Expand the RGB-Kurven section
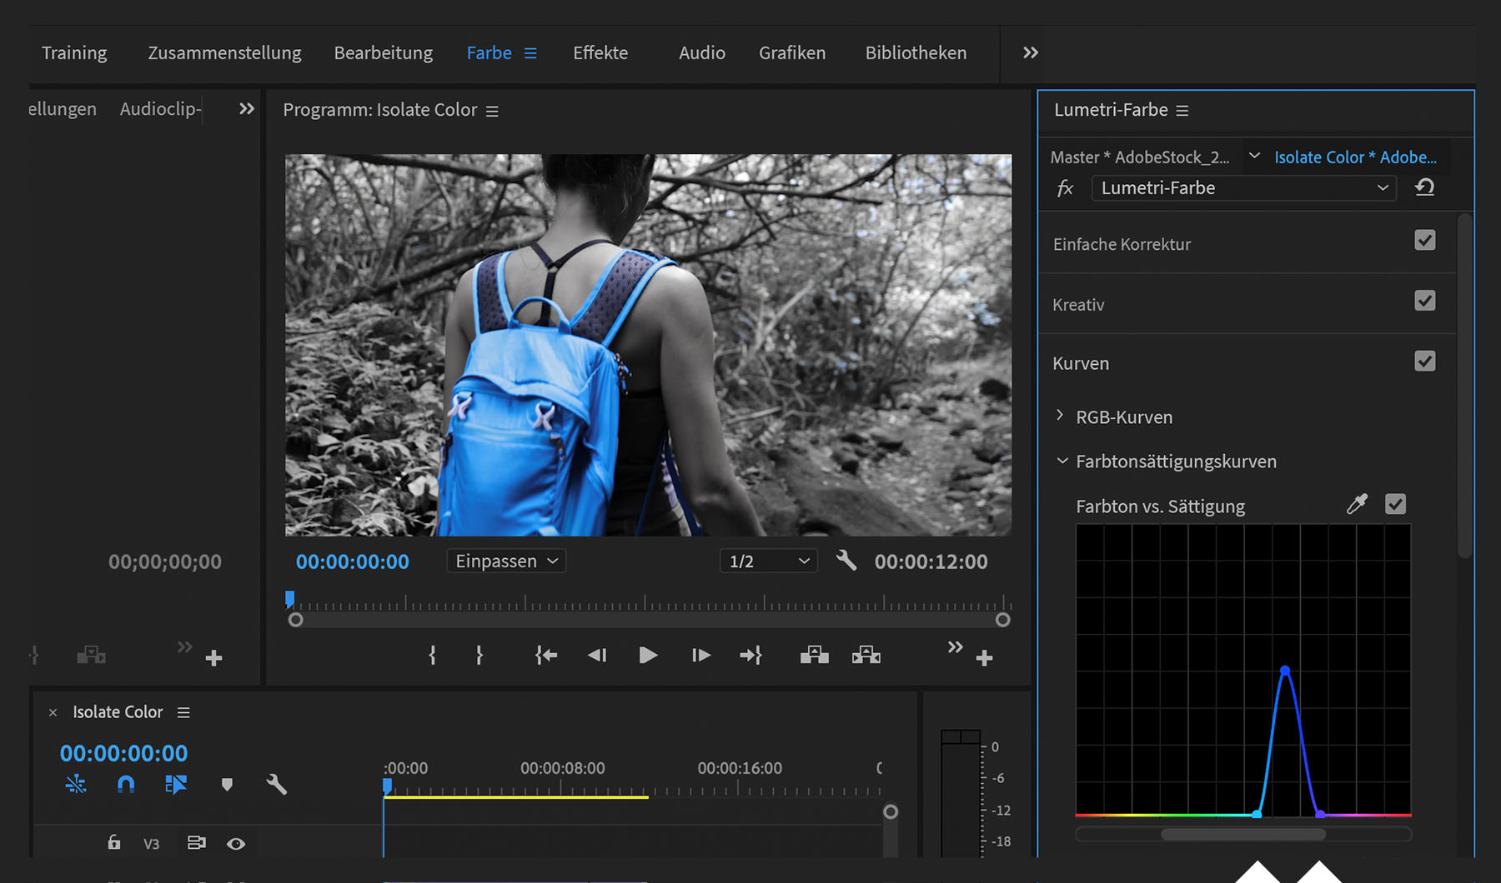Viewport: 1501px width, 883px height. (x=1060, y=416)
